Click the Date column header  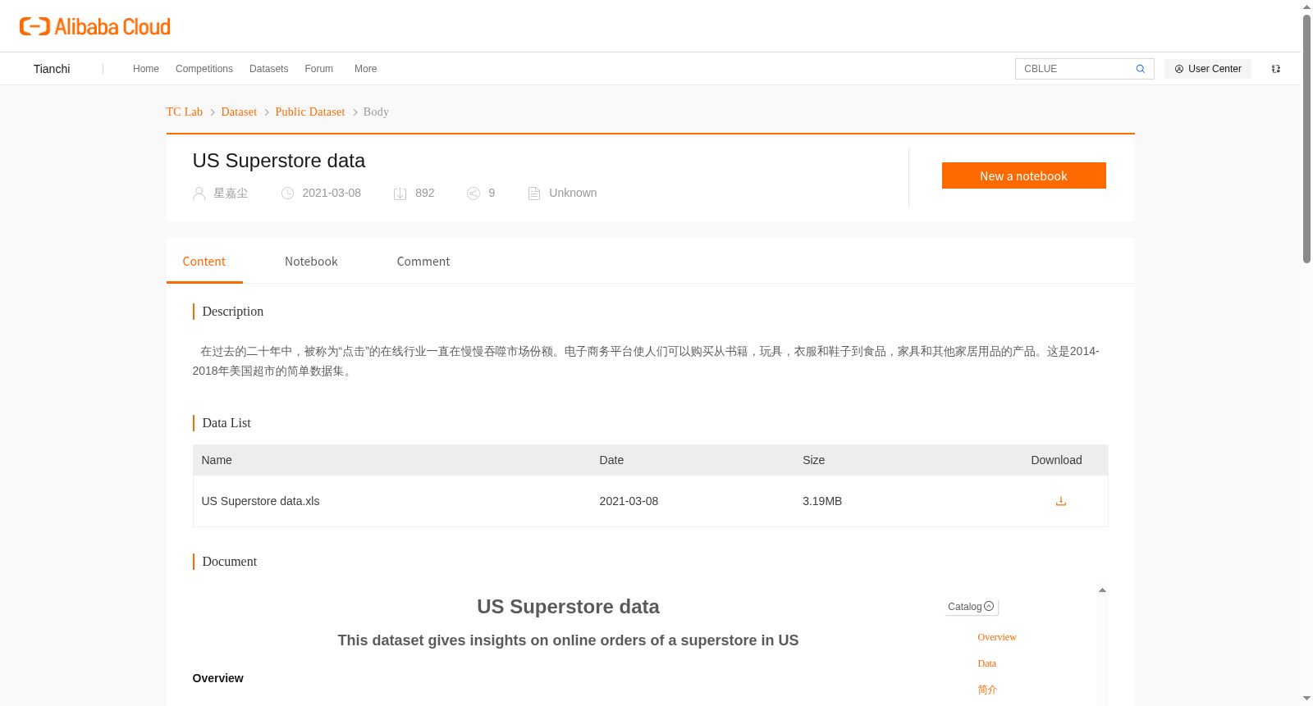point(611,460)
